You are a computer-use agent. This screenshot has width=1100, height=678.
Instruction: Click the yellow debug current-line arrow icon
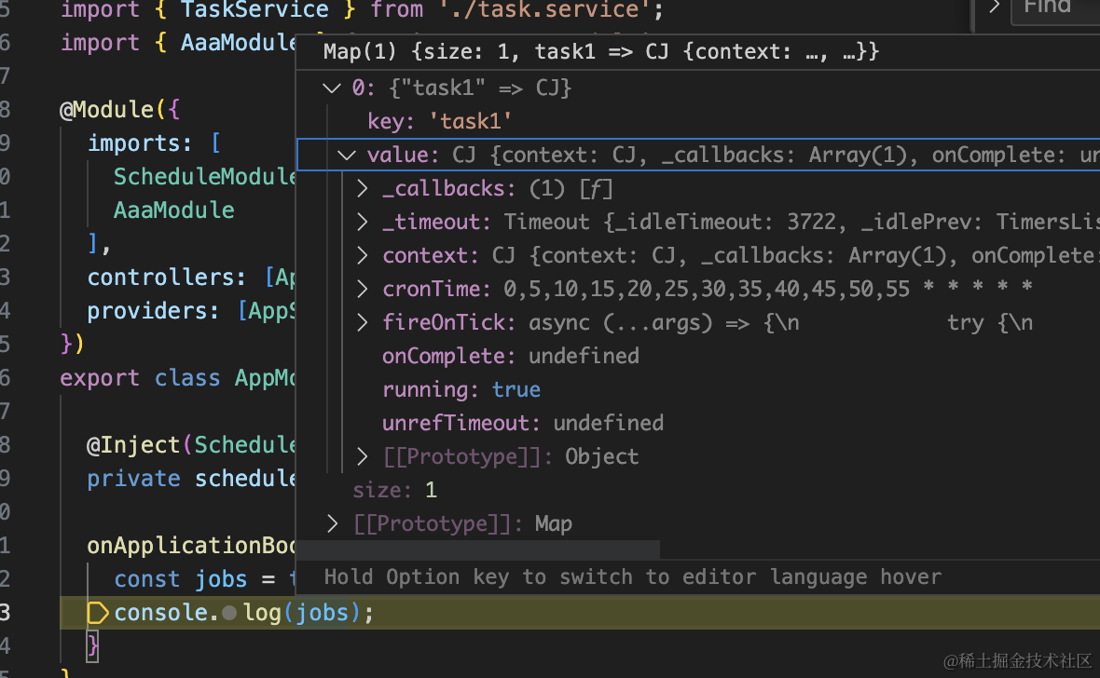tap(97, 613)
